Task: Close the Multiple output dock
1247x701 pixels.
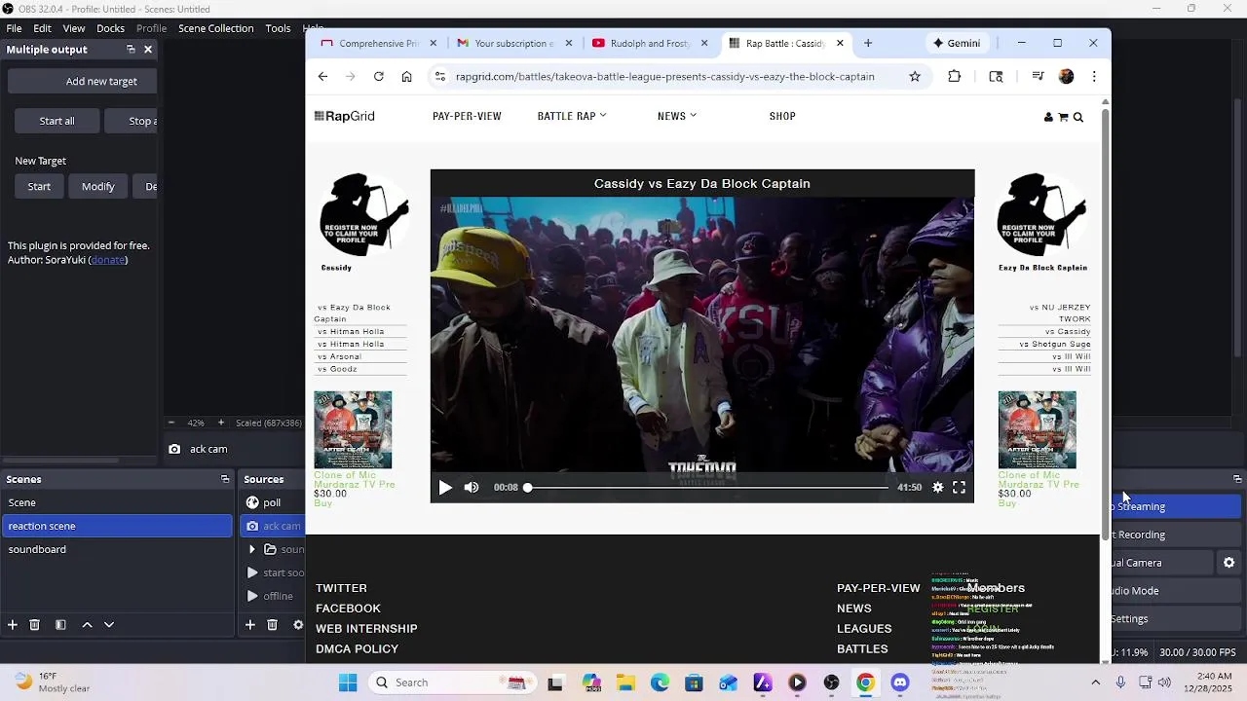Action: point(148,50)
